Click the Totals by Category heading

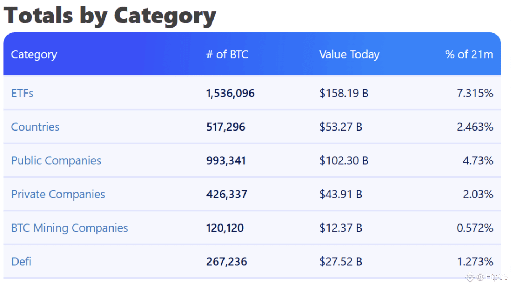click(110, 15)
